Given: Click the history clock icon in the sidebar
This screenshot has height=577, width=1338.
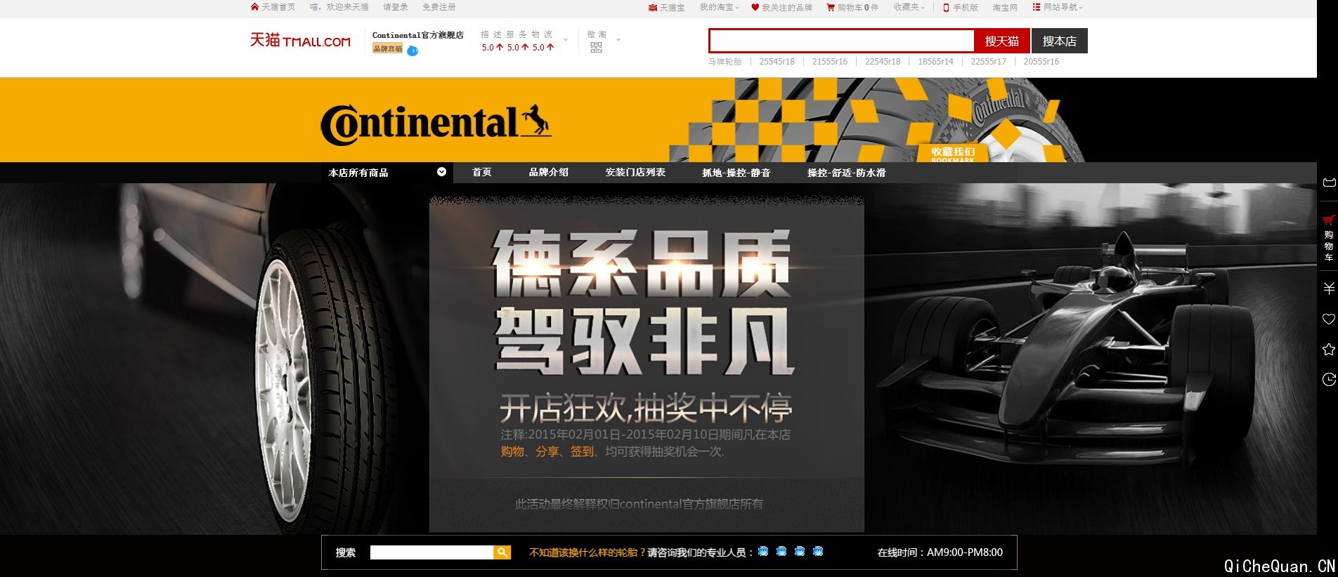Looking at the screenshot, I should (1328, 379).
